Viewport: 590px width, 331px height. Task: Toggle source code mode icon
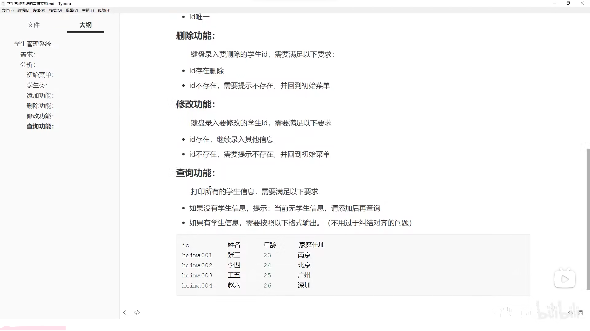click(x=137, y=313)
